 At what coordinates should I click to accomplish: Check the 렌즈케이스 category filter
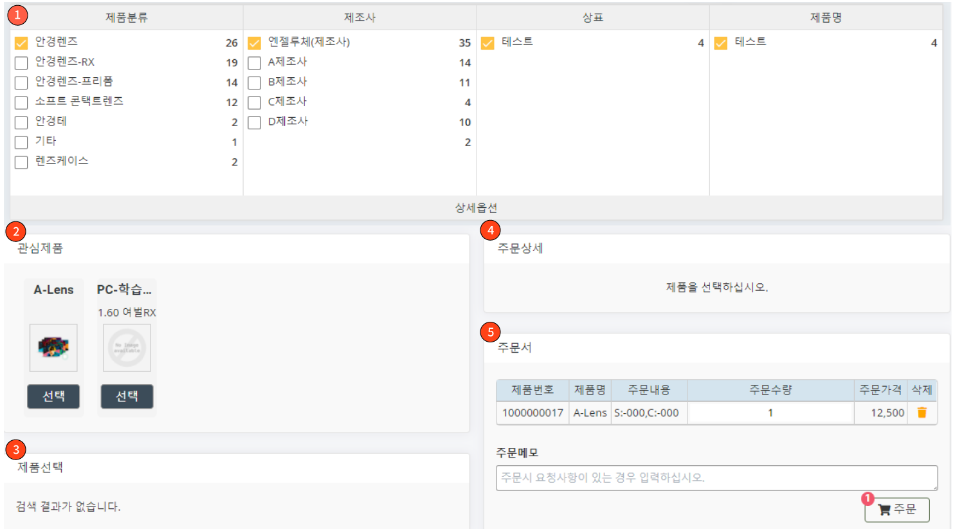tap(21, 161)
